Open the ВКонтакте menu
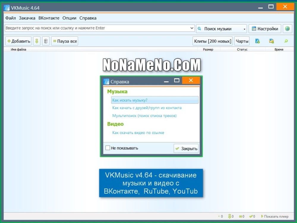The height and width of the screenshot is (223, 297). [49, 18]
